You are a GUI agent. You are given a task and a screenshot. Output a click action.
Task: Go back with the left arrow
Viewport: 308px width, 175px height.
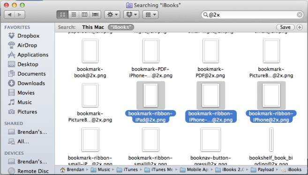coord(9,14)
